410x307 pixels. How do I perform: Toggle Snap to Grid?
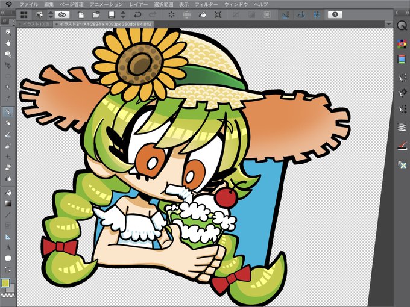[x=317, y=15]
